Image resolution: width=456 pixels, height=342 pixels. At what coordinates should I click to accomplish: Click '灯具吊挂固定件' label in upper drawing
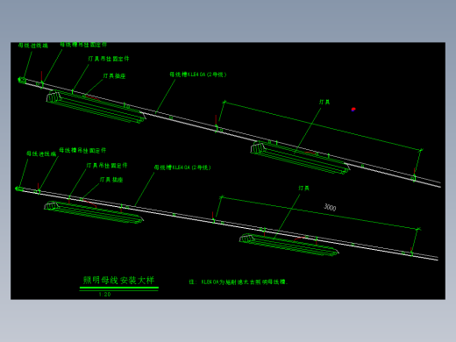(x=109, y=59)
